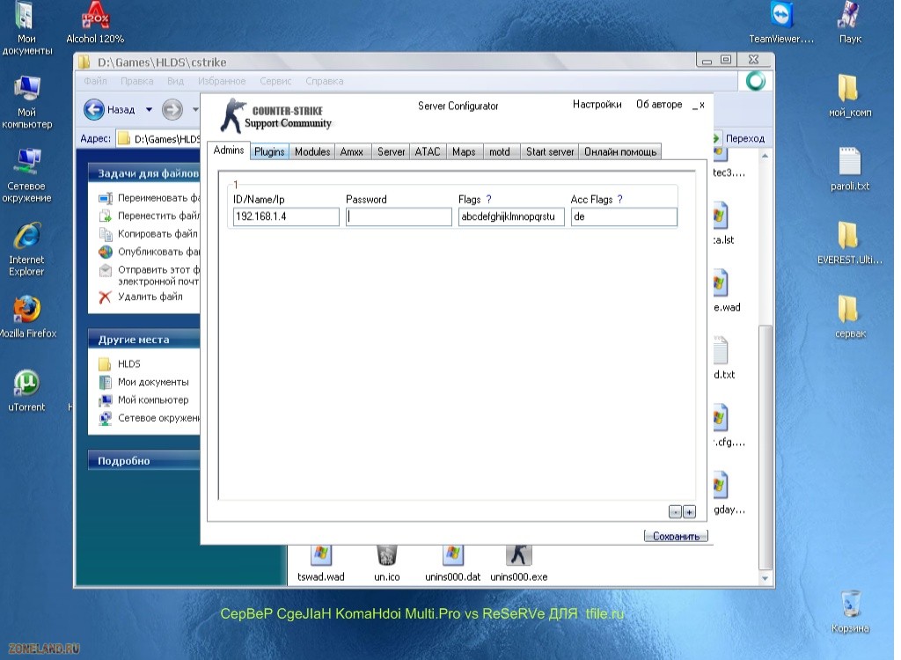Open the Start server tab

click(550, 151)
